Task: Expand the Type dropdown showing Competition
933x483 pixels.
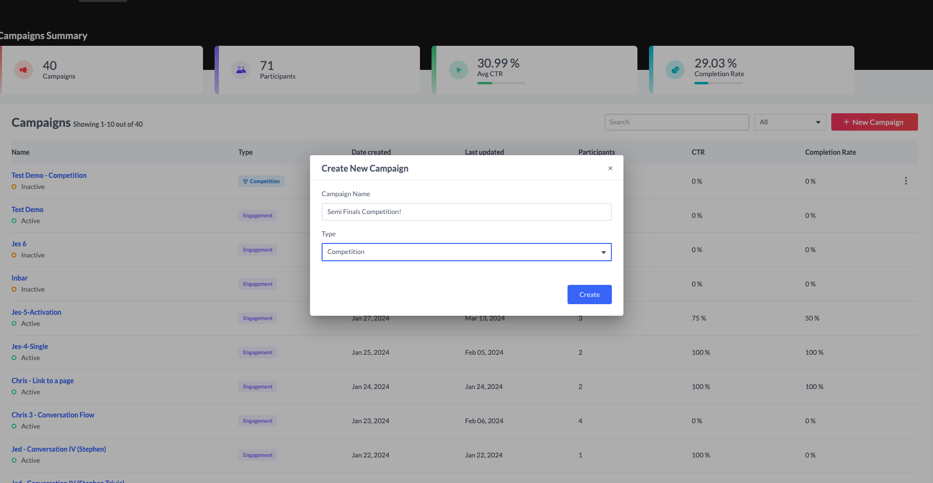Action: point(466,252)
